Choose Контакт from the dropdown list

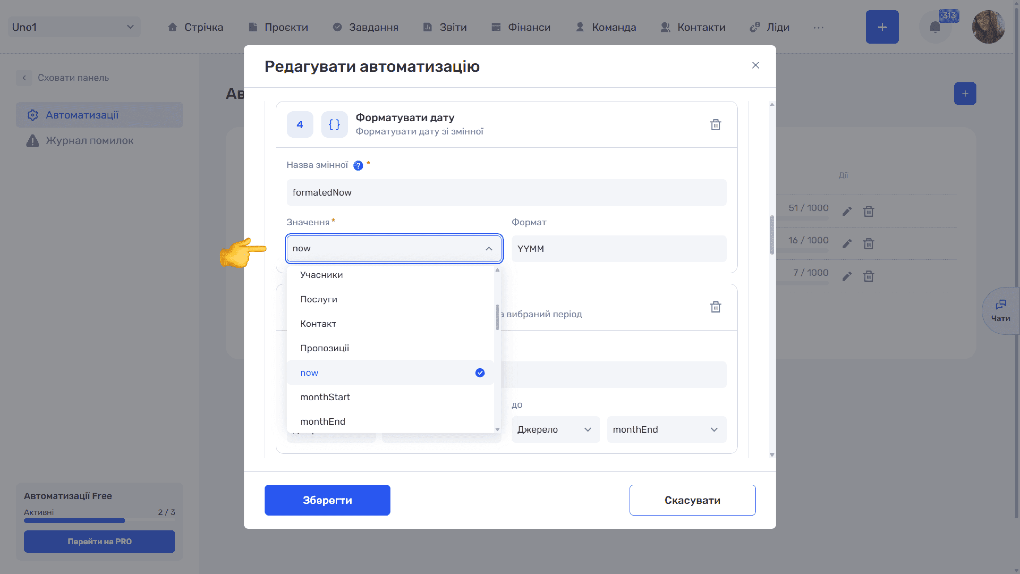tap(390, 324)
